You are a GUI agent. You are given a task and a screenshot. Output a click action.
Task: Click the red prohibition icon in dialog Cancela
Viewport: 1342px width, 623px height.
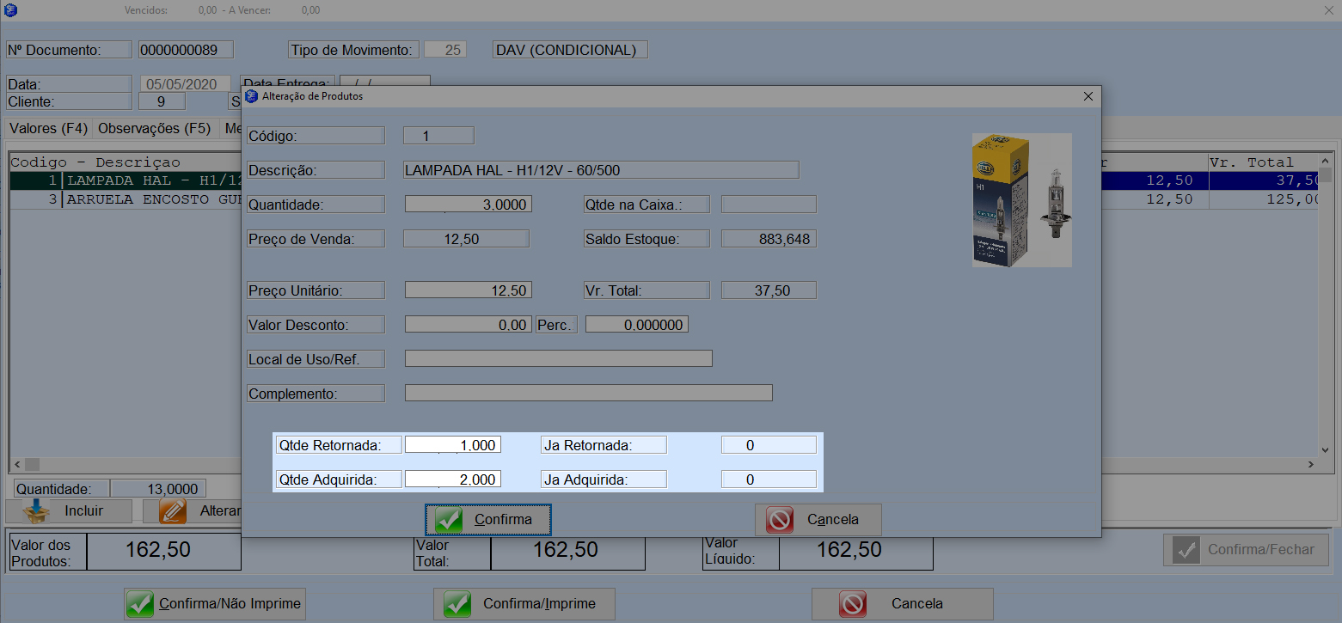pyautogui.click(x=780, y=520)
